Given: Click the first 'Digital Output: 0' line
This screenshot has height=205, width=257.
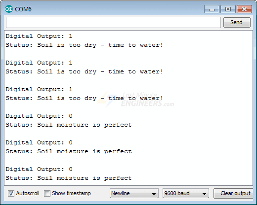Looking at the screenshot, I should pos(39,116).
